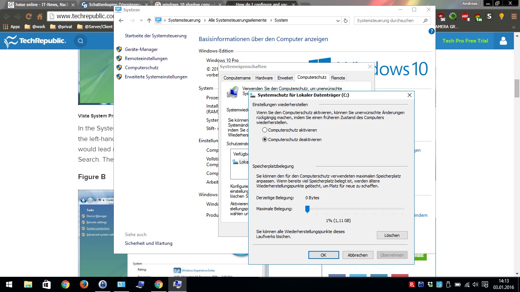
Task: Select the 'Computerschutz' tab
Action: (x=312, y=77)
